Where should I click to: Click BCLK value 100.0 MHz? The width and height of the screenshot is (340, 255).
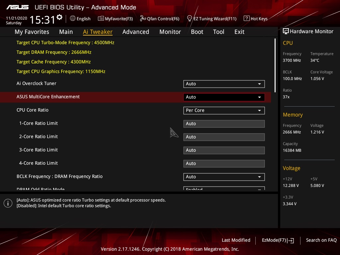[292, 78]
